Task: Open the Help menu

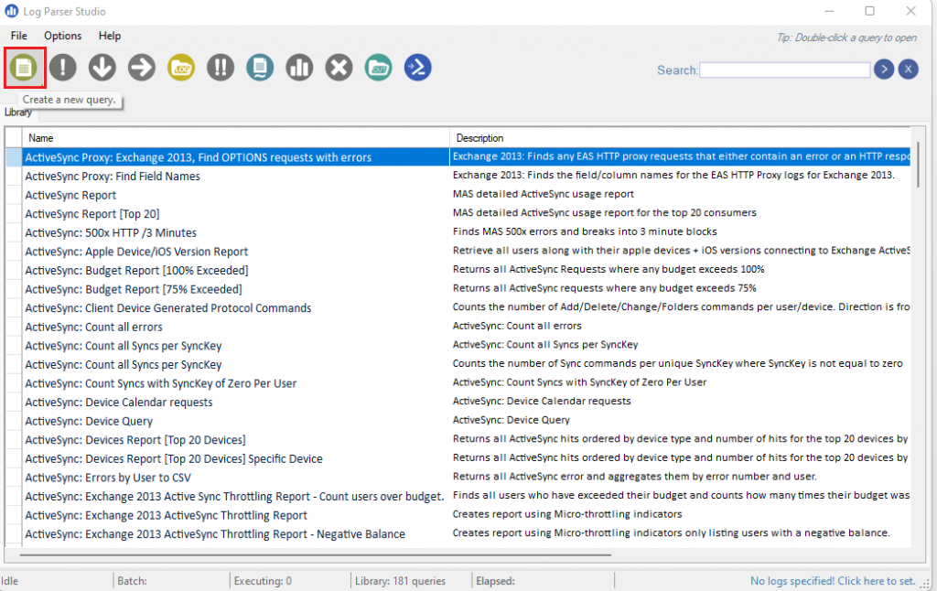Action: pos(110,36)
